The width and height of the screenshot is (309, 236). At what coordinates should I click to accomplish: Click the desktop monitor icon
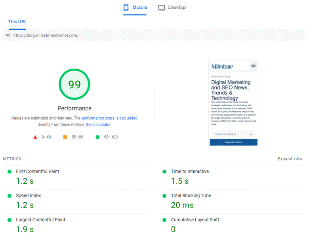[x=162, y=8]
